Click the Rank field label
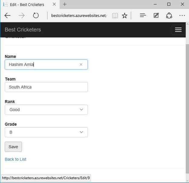This screenshot has width=189, height=183. tap(10, 102)
